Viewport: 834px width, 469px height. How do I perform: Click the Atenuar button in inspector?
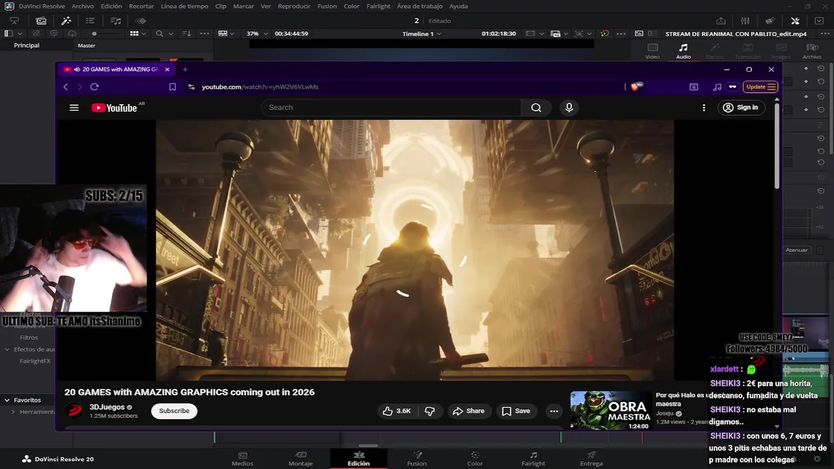click(796, 250)
